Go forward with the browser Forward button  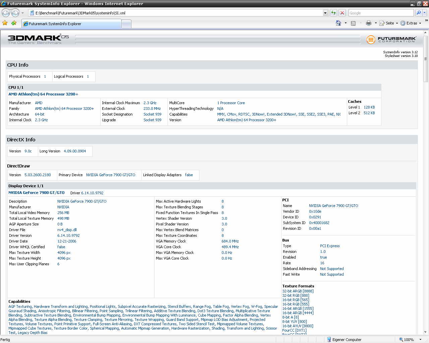click(15, 13)
